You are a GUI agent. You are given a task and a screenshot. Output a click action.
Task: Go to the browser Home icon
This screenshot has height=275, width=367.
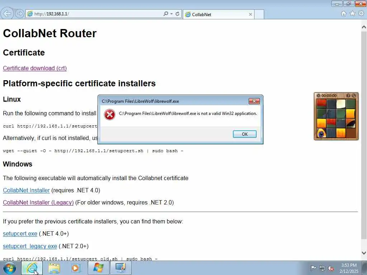click(344, 14)
